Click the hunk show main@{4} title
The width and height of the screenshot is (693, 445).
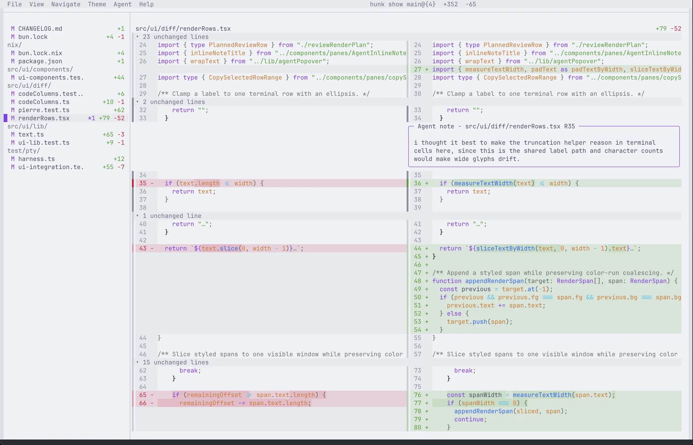point(403,4)
